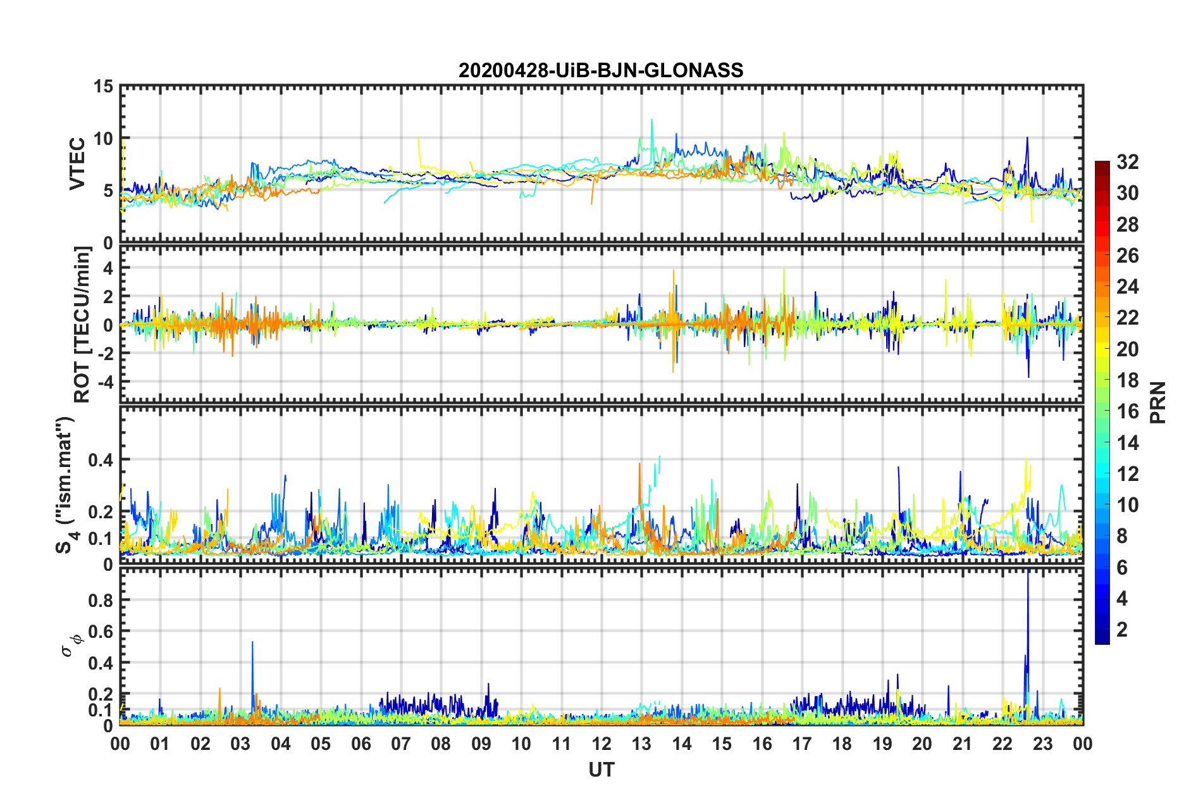Image resolution: width=1203 pixels, height=805 pixels.
Task: Click S4 y-axis tick 0.4
Action: pos(101,460)
